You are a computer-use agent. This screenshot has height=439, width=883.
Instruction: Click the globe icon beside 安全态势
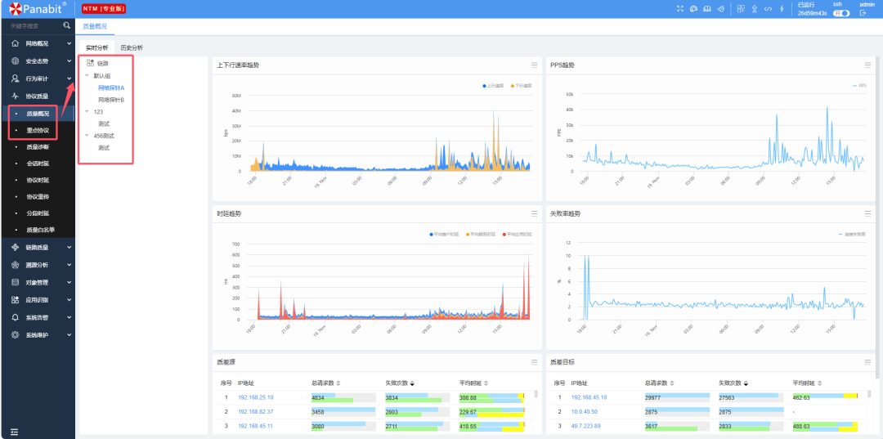click(16, 60)
